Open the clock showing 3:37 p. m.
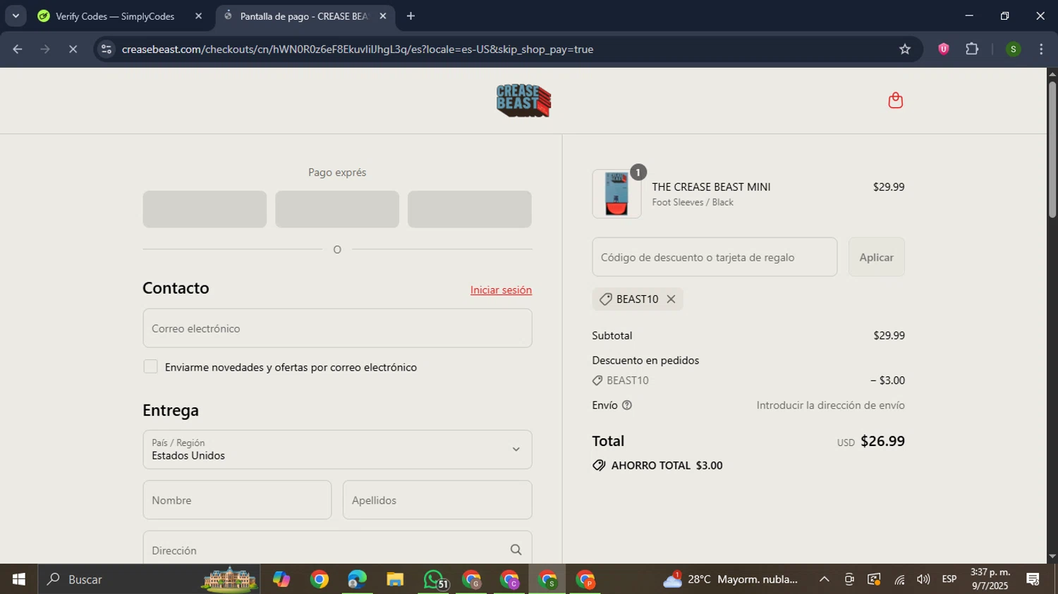 [990, 579]
